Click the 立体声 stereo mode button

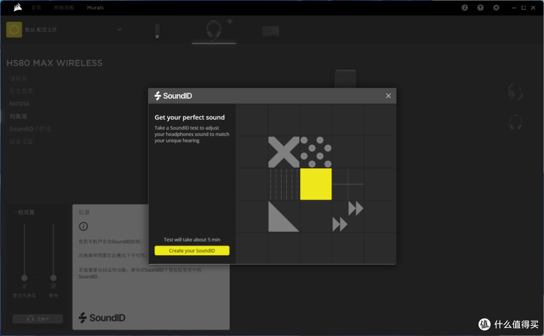coord(37,319)
